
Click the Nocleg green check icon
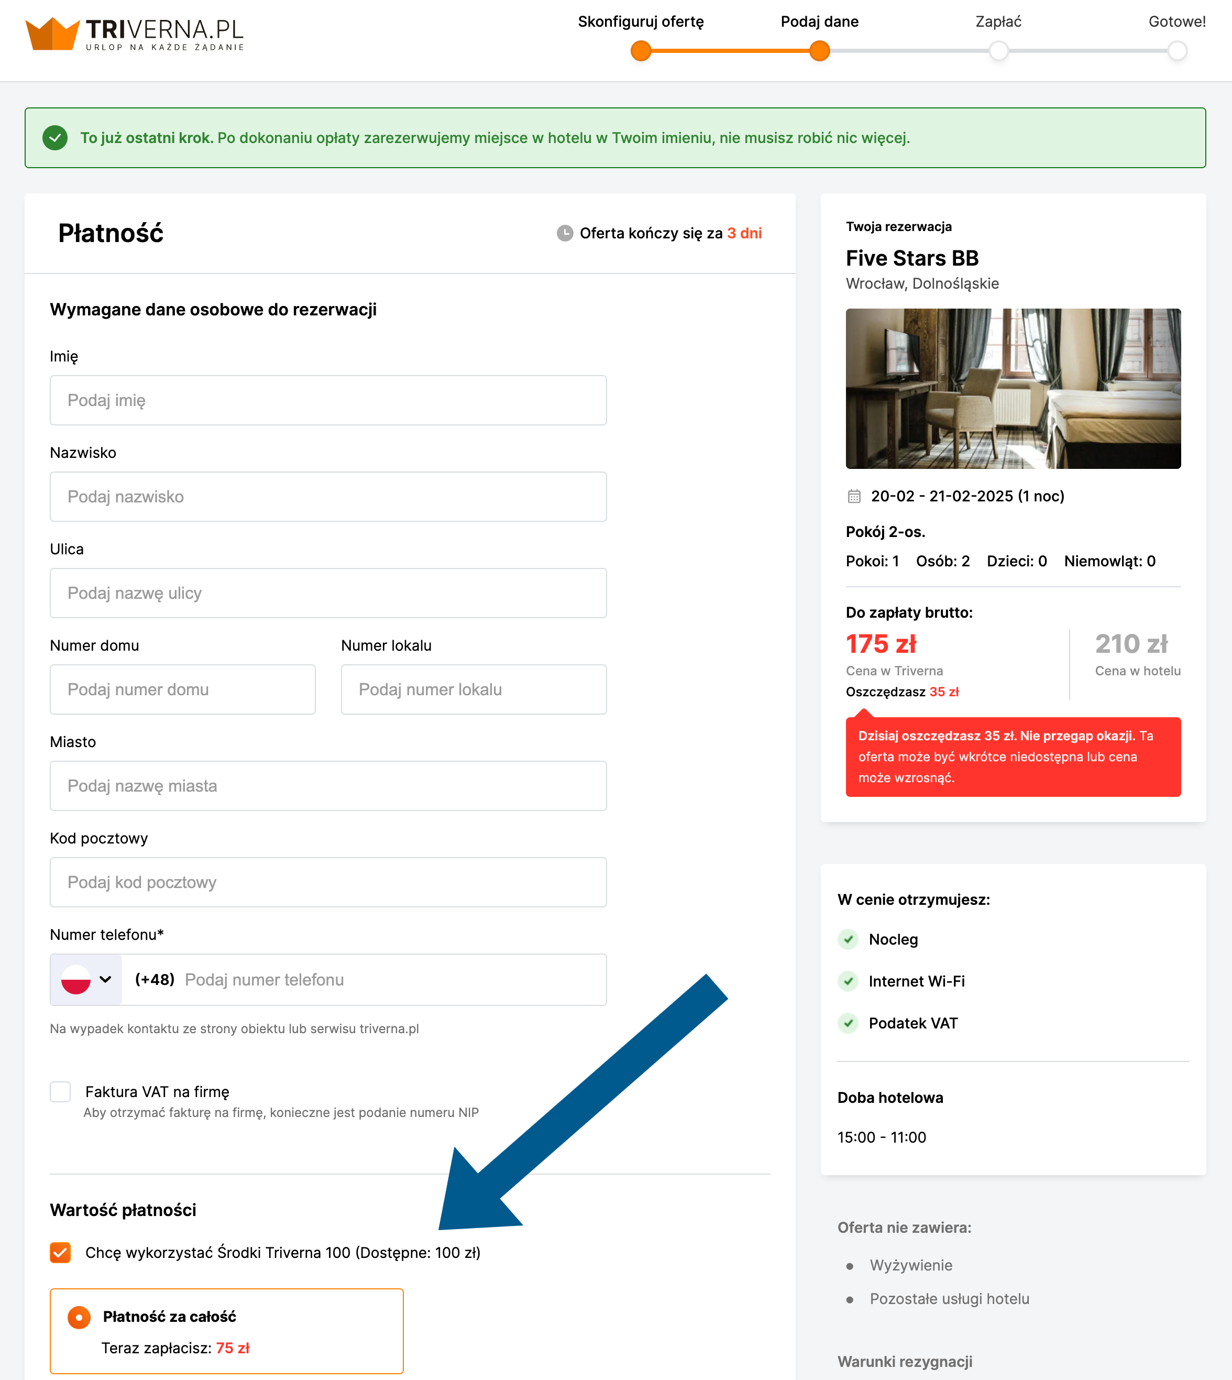coord(848,939)
